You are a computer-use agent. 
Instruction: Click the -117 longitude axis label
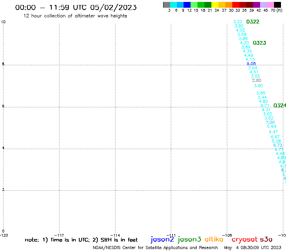[x=59, y=235]
